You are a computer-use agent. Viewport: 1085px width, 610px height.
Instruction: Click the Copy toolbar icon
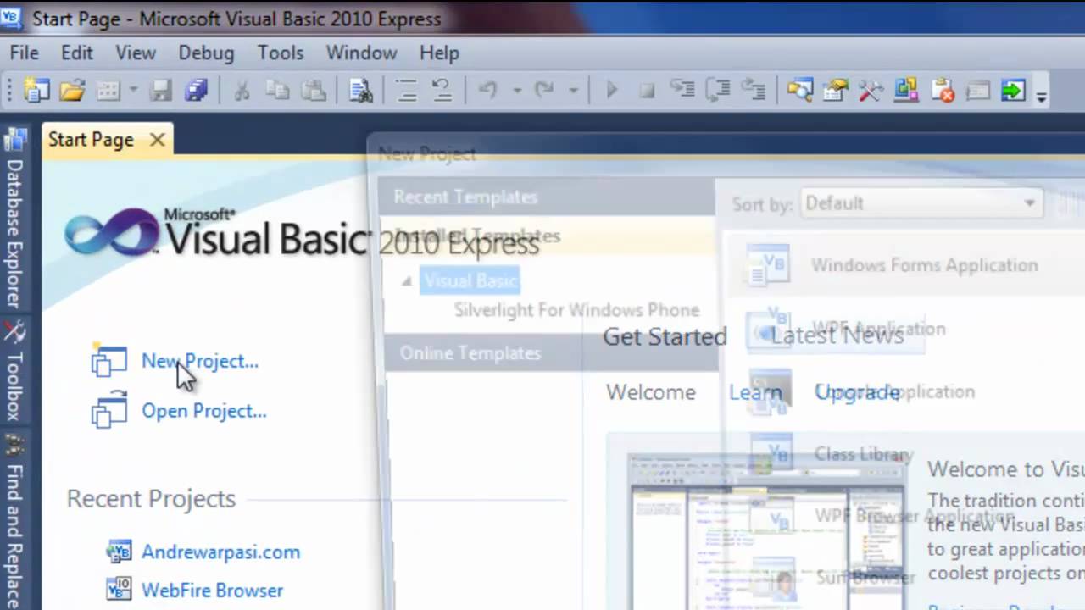click(x=277, y=90)
